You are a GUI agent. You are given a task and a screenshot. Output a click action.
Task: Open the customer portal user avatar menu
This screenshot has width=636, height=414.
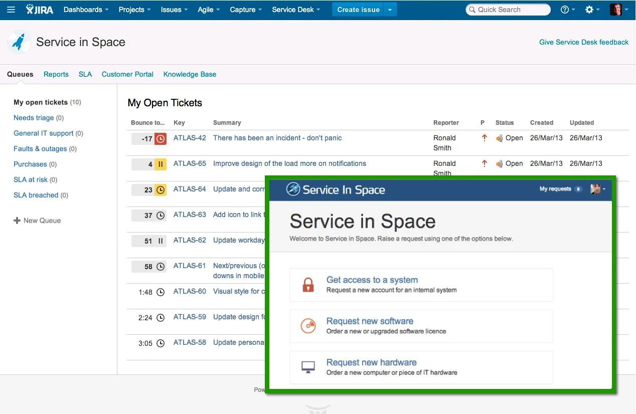(598, 189)
